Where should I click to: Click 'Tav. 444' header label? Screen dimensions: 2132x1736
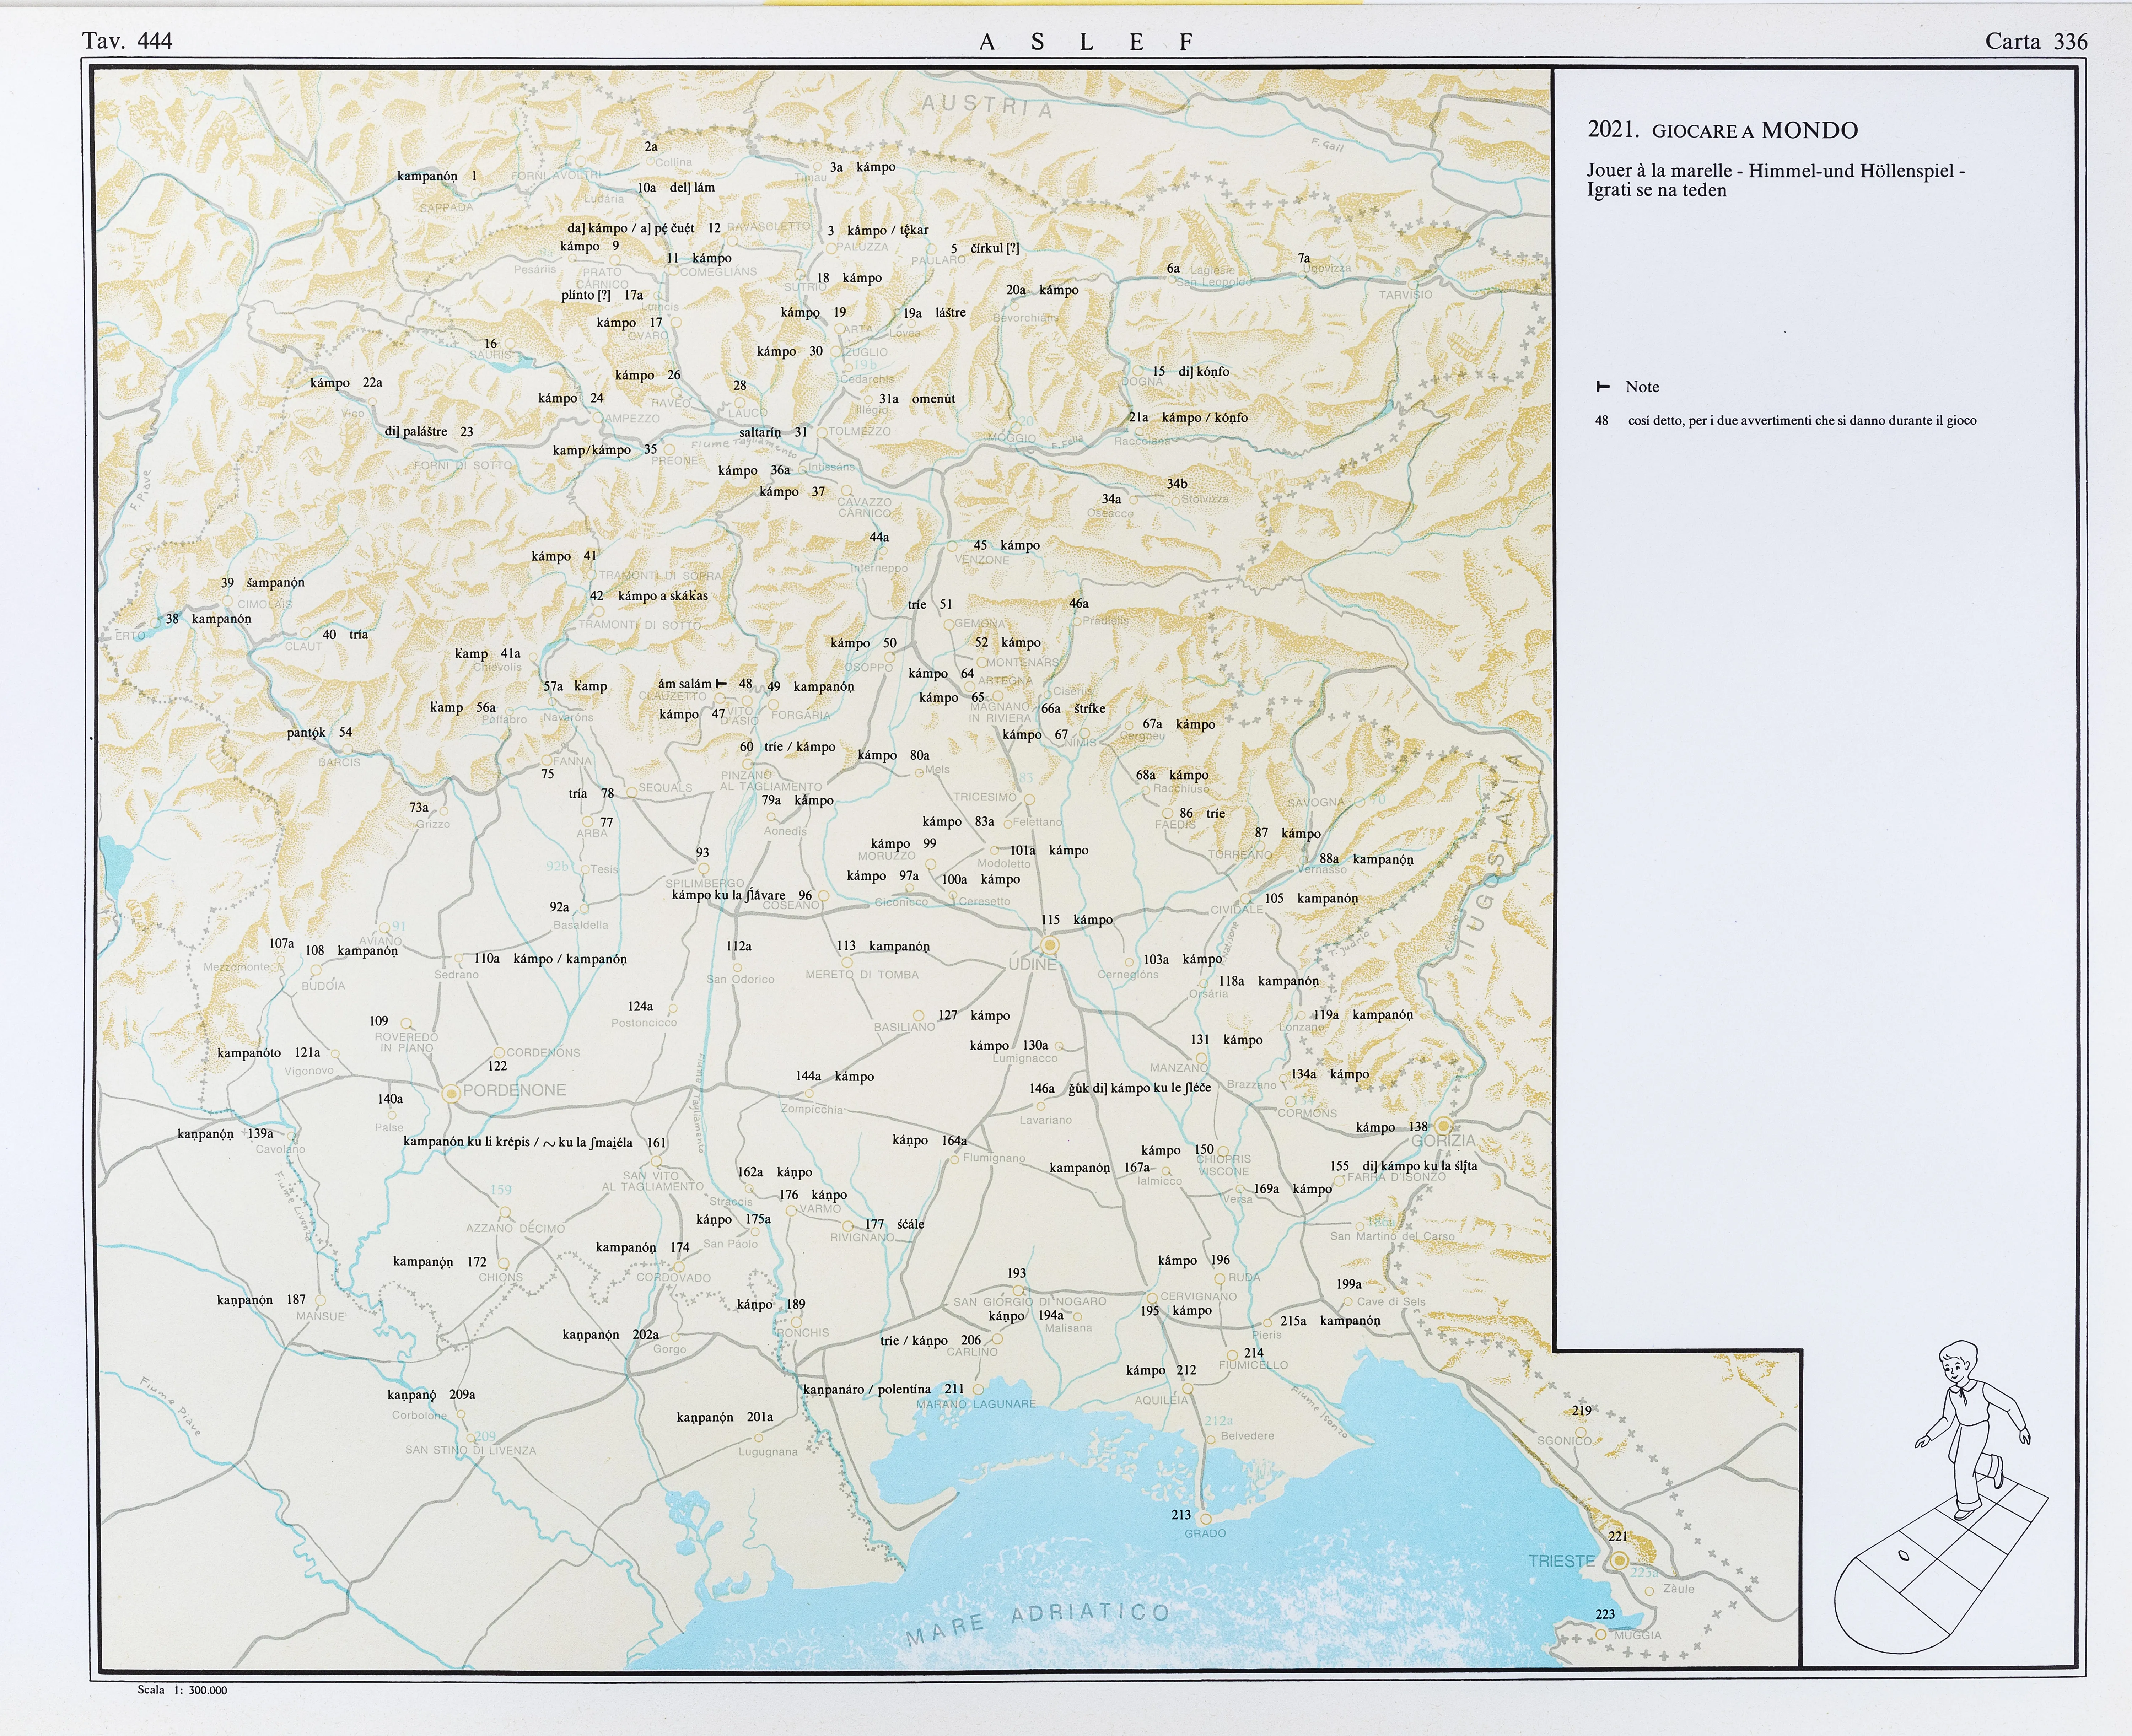(127, 41)
